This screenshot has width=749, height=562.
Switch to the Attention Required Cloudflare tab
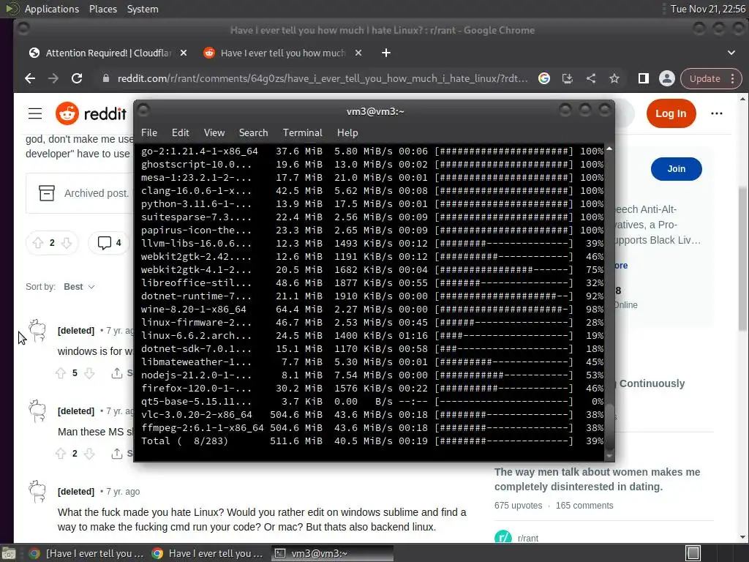pos(108,53)
